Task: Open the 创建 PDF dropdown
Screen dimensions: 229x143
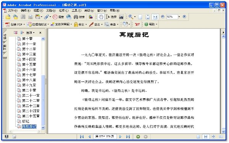Action: (x=15, y=24)
